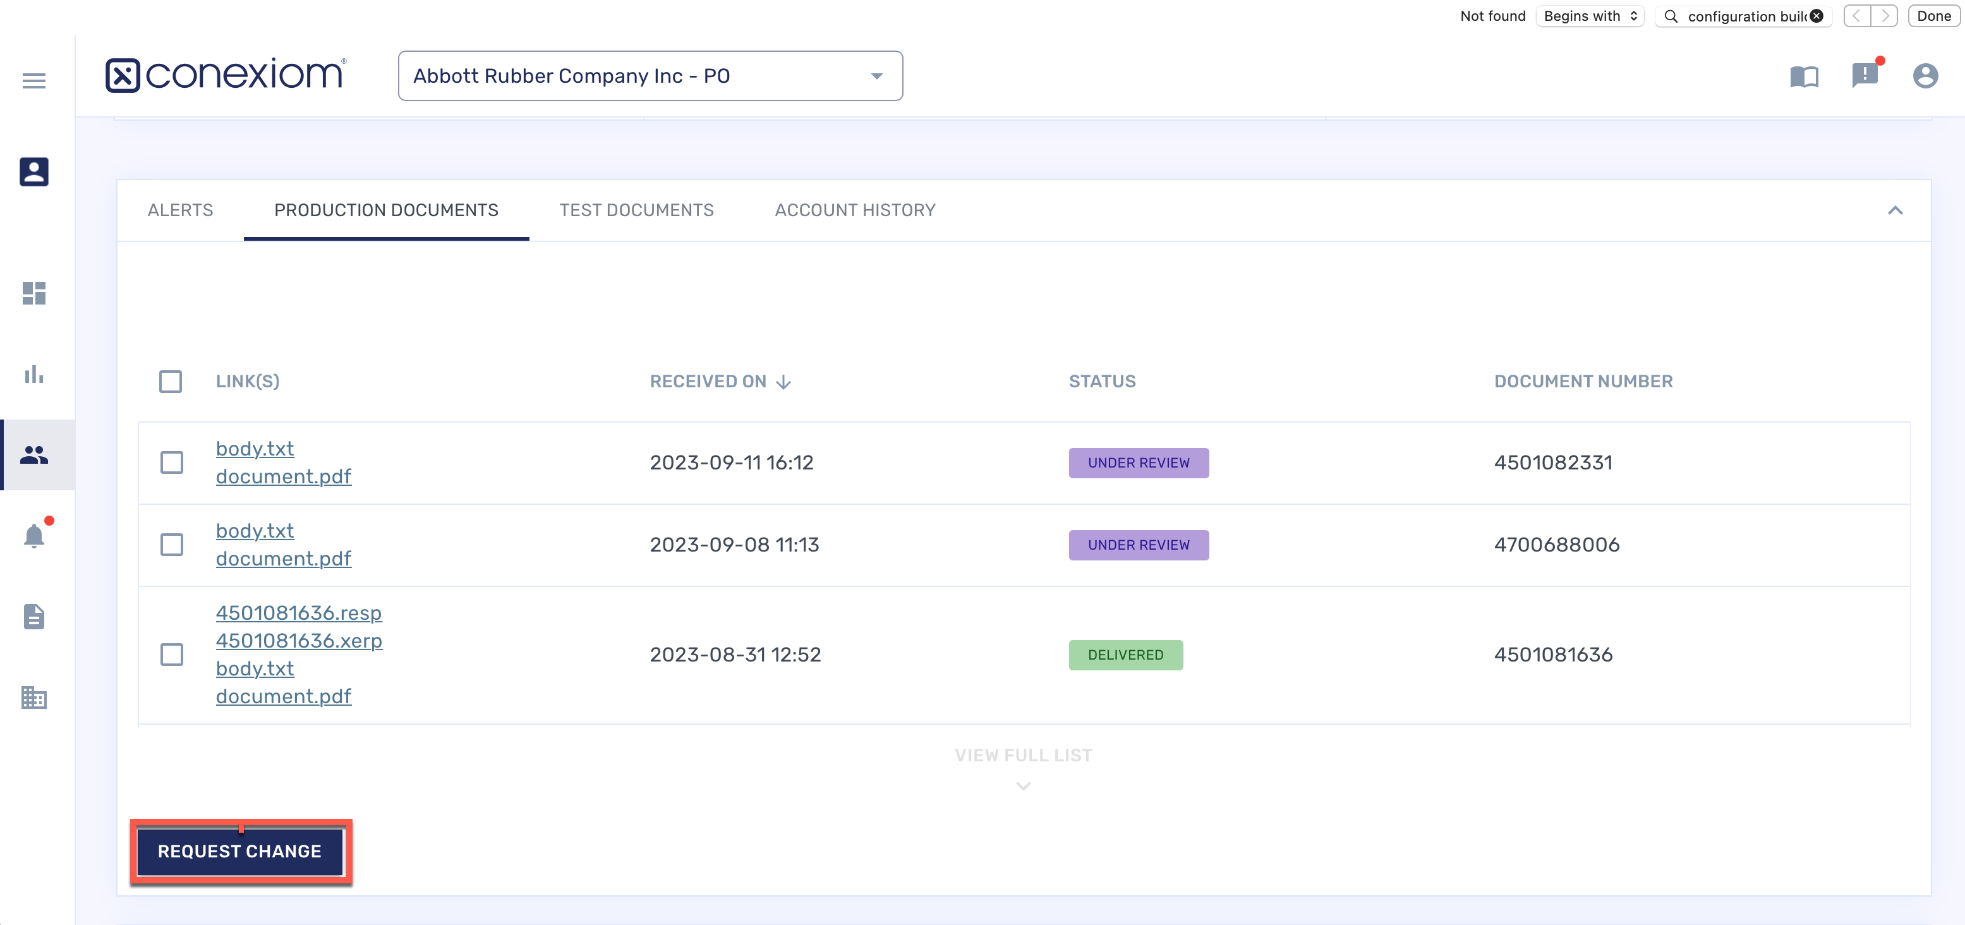Open the feedback alert icon in header
This screenshot has height=925, width=1965.
1865,75
